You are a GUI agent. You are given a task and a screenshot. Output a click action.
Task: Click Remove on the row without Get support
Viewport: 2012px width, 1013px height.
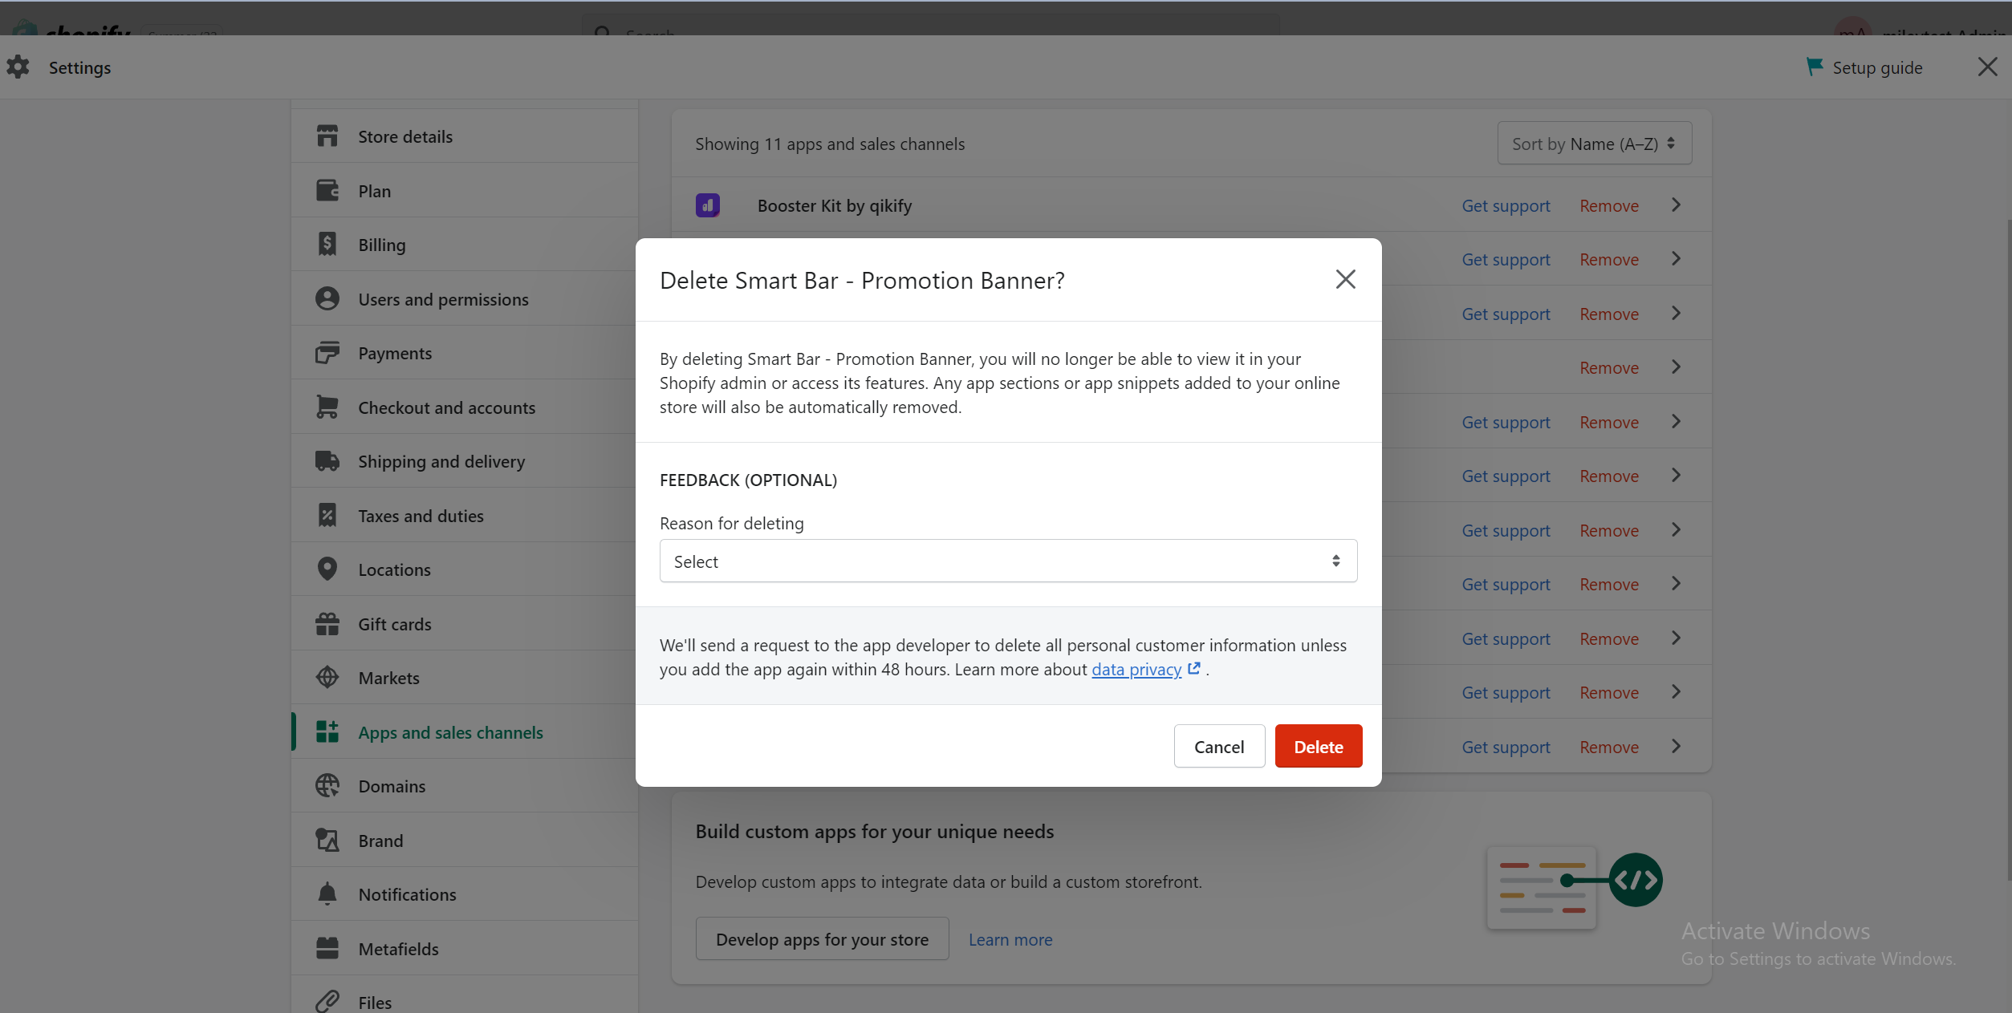point(1609,367)
